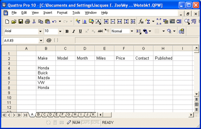Copy selection with the copy icon

click(x=41, y=21)
